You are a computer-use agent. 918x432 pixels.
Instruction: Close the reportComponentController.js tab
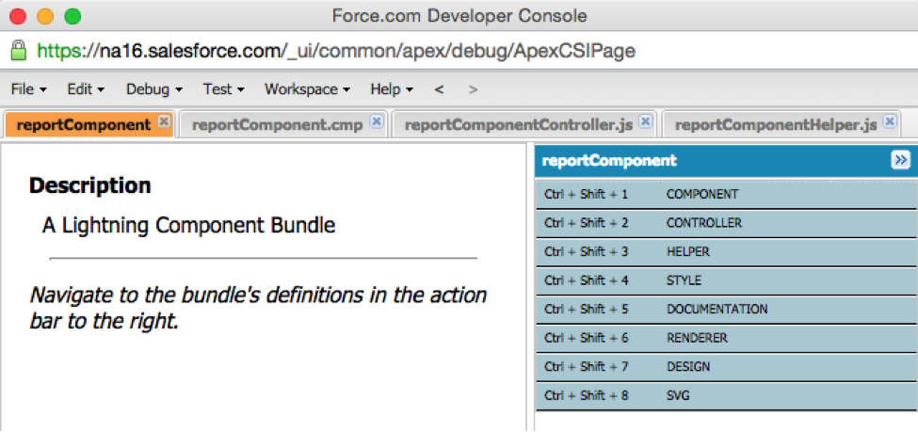click(645, 121)
